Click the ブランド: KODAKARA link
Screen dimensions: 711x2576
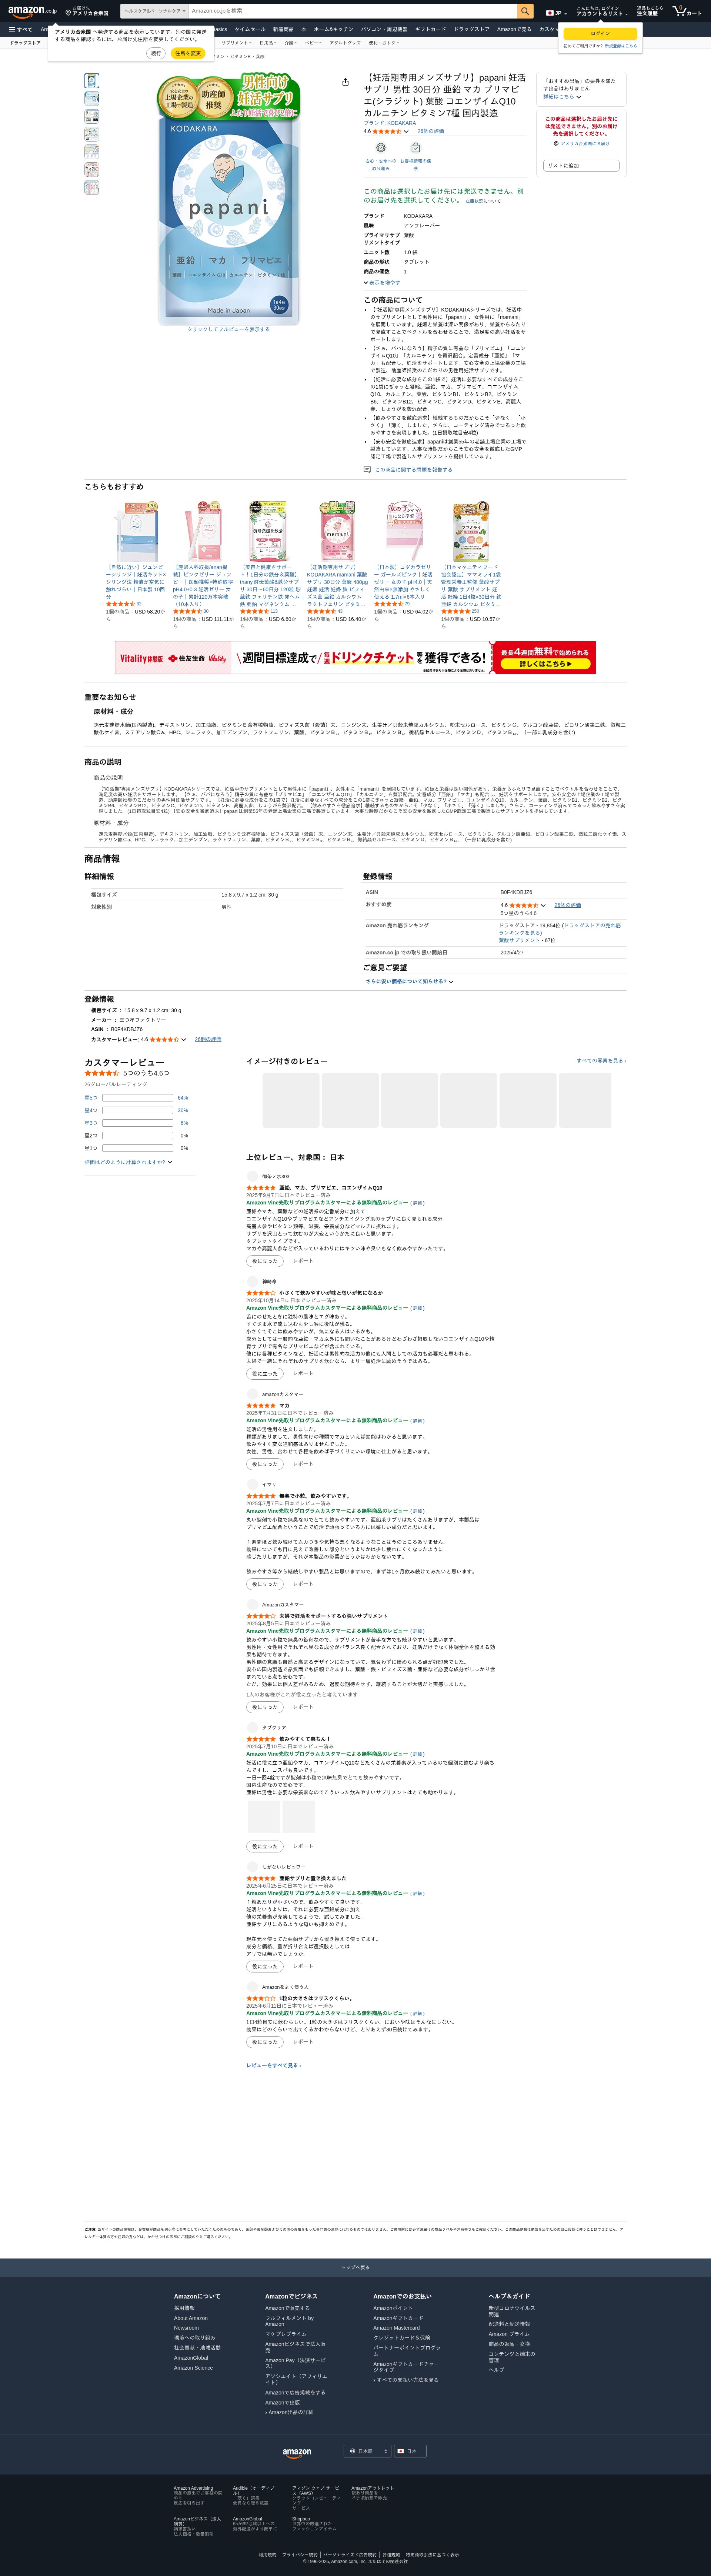click(390, 123)
